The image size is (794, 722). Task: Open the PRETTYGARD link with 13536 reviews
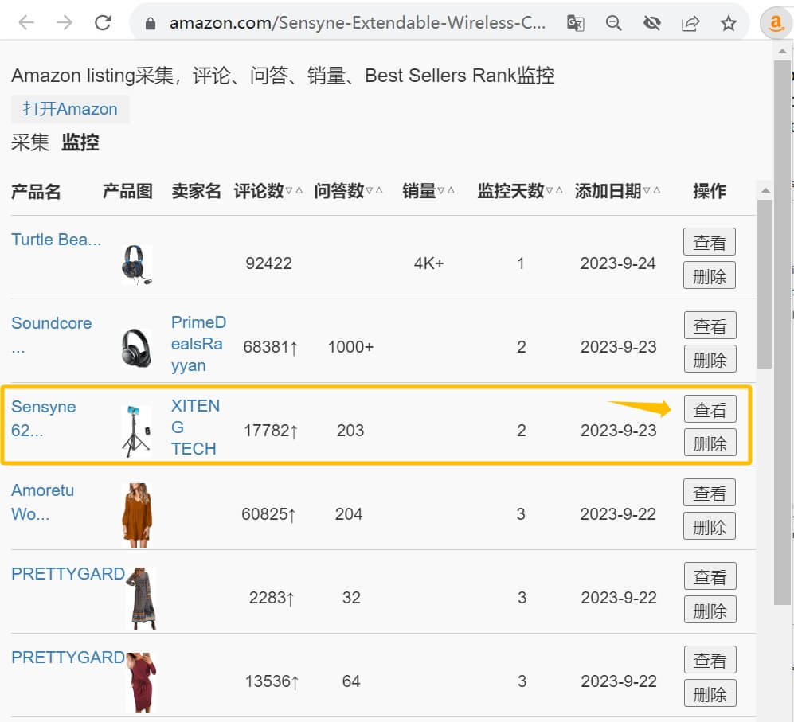coord(68,658)
